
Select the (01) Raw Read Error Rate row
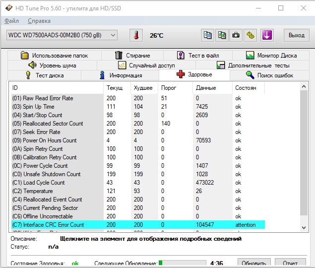(138, 98)
